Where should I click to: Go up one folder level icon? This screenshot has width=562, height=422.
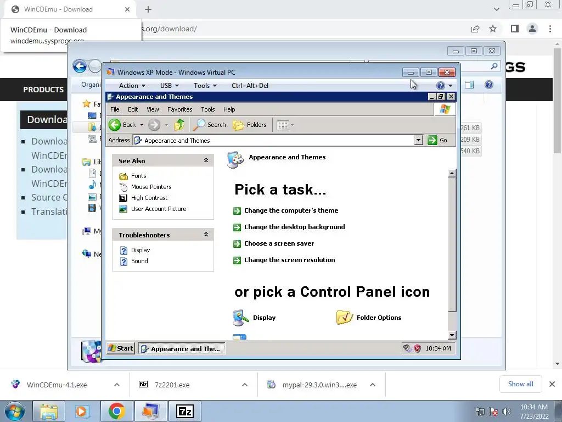click(x=179, y=125)
